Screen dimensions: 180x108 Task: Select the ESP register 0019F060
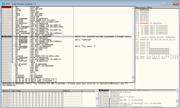coord(144,16)
